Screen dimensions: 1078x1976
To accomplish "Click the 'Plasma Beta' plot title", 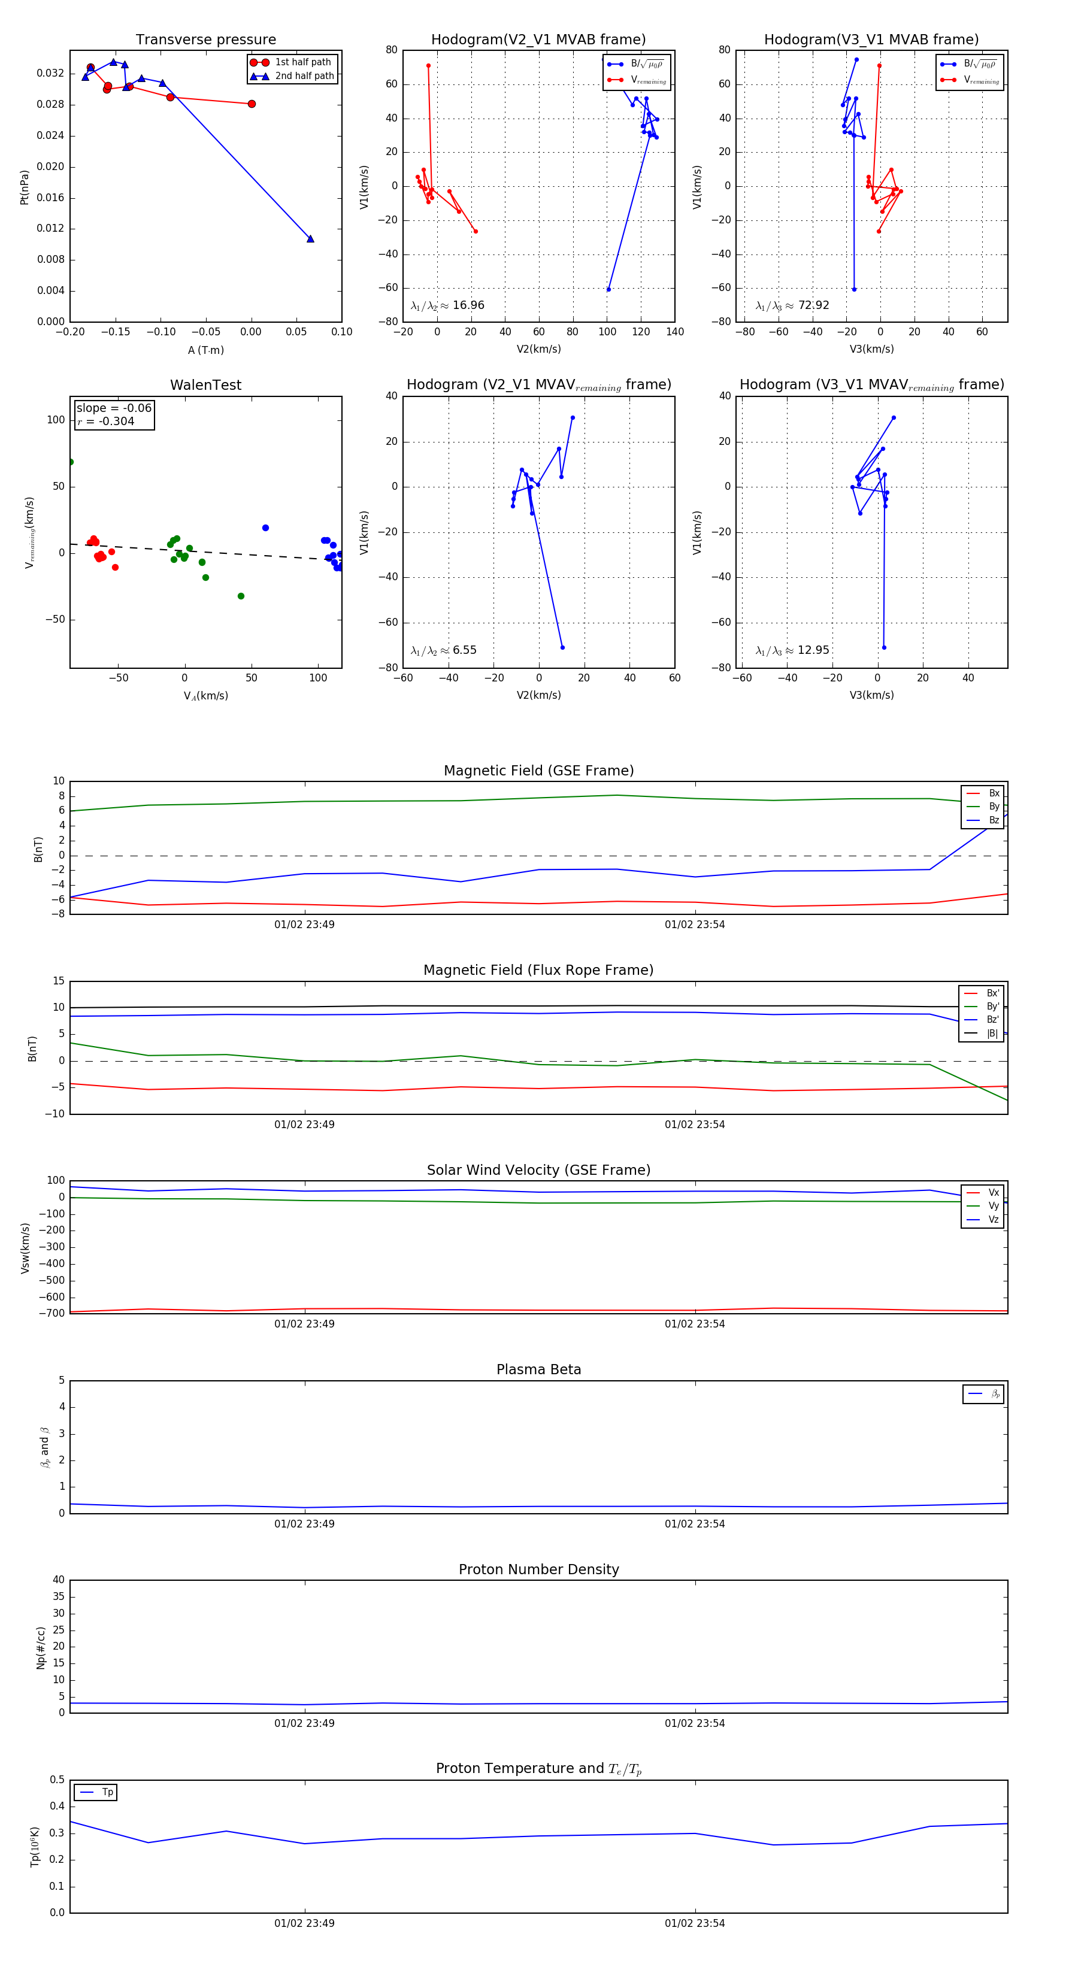I will point(538,1370).
